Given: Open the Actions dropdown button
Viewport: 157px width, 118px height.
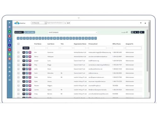Looking at the screenshot, I should (x=19, y=32).
